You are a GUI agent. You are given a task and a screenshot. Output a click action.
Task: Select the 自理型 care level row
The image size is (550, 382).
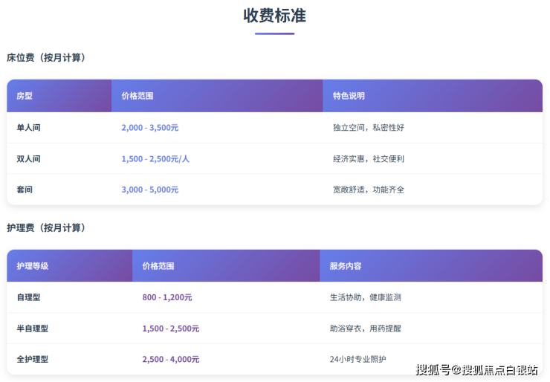point(28,297)
